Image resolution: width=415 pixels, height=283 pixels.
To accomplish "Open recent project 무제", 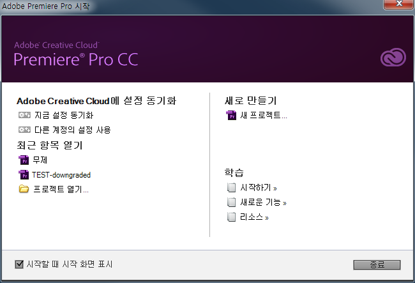I will click(40, 160).
